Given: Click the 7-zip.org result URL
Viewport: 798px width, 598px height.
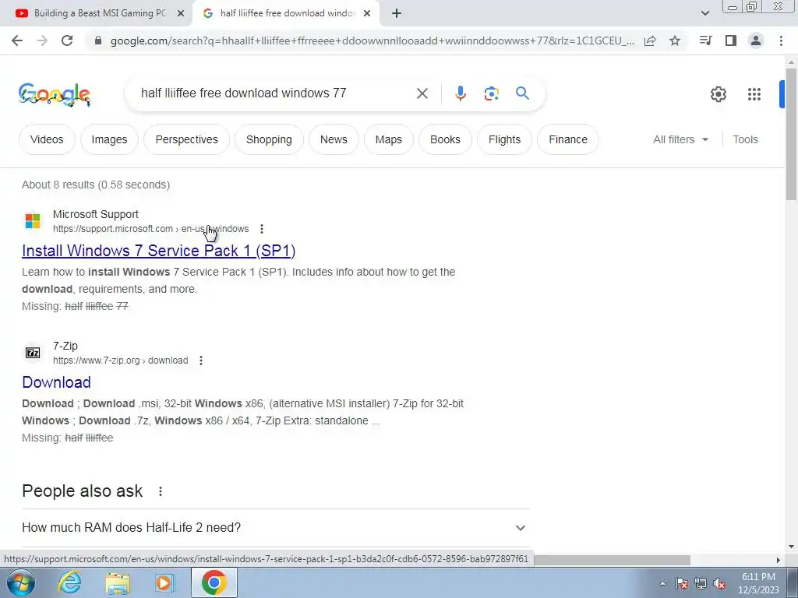Looking at the screenshot, I should tap(121, 361).
